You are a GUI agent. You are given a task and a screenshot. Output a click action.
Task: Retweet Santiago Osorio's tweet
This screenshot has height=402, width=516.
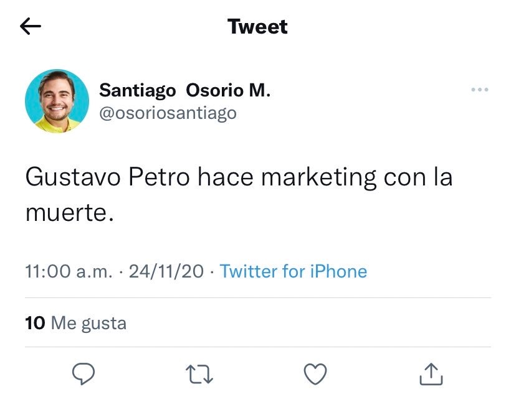coord(200,373)
